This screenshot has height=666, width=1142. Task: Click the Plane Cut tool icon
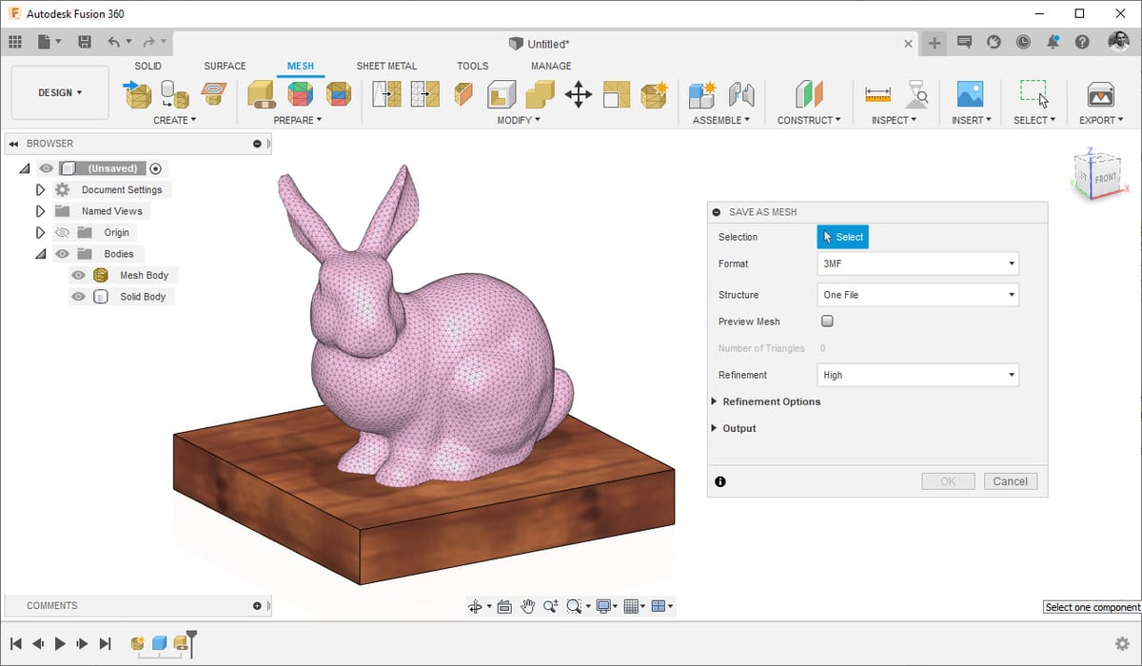[463, 94]
